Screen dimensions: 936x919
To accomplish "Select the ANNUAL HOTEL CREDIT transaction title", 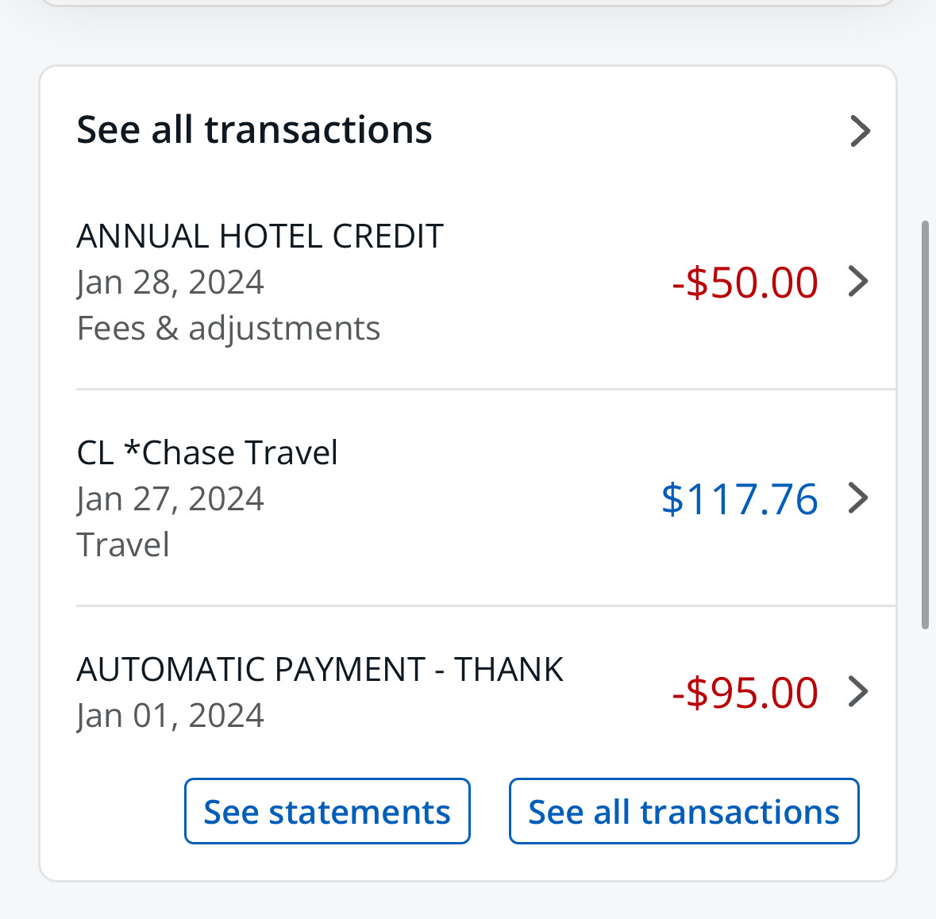I will coord(260,236).
